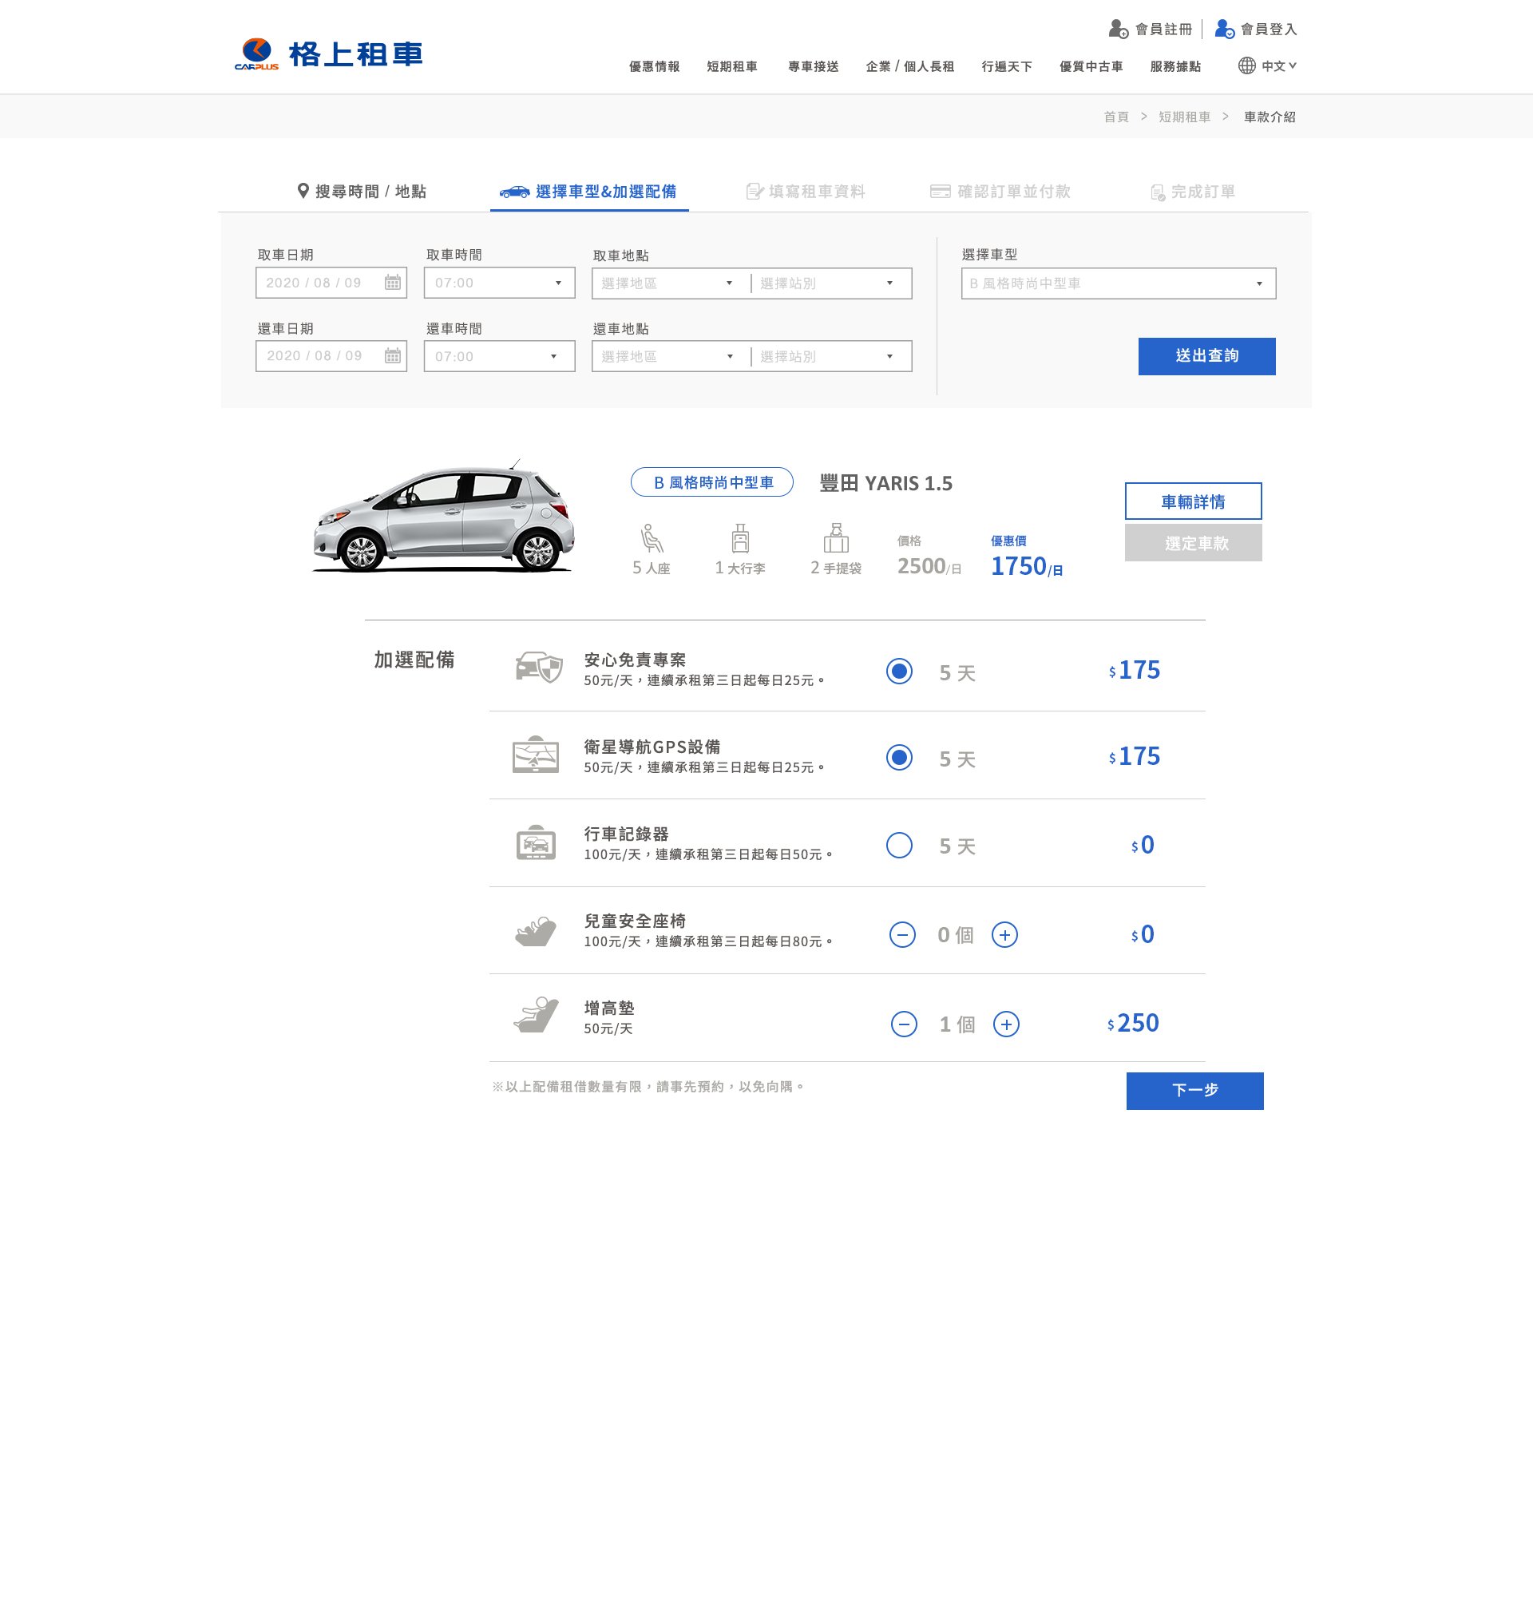Click 會員登入 link

click(x=1269, y=30)
